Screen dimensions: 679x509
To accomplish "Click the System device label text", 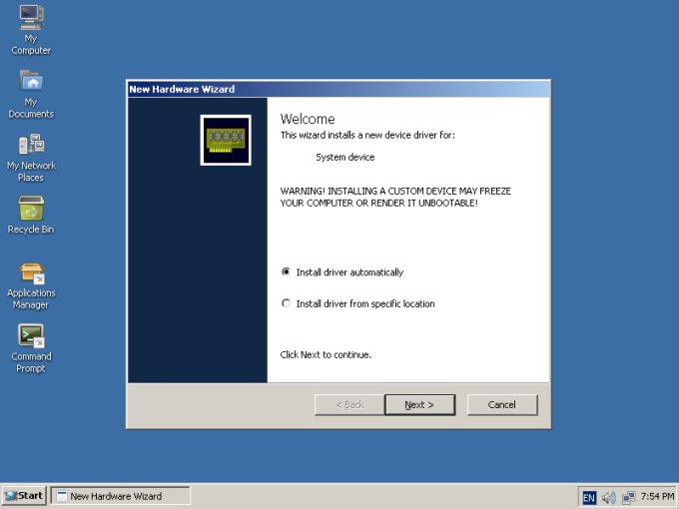I will (344, 157).
